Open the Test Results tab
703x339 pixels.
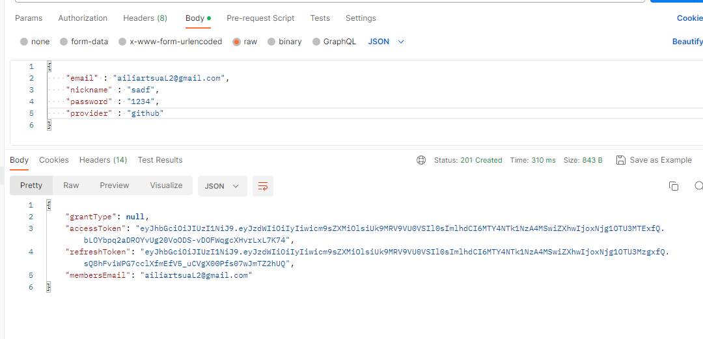pos(160,160)
